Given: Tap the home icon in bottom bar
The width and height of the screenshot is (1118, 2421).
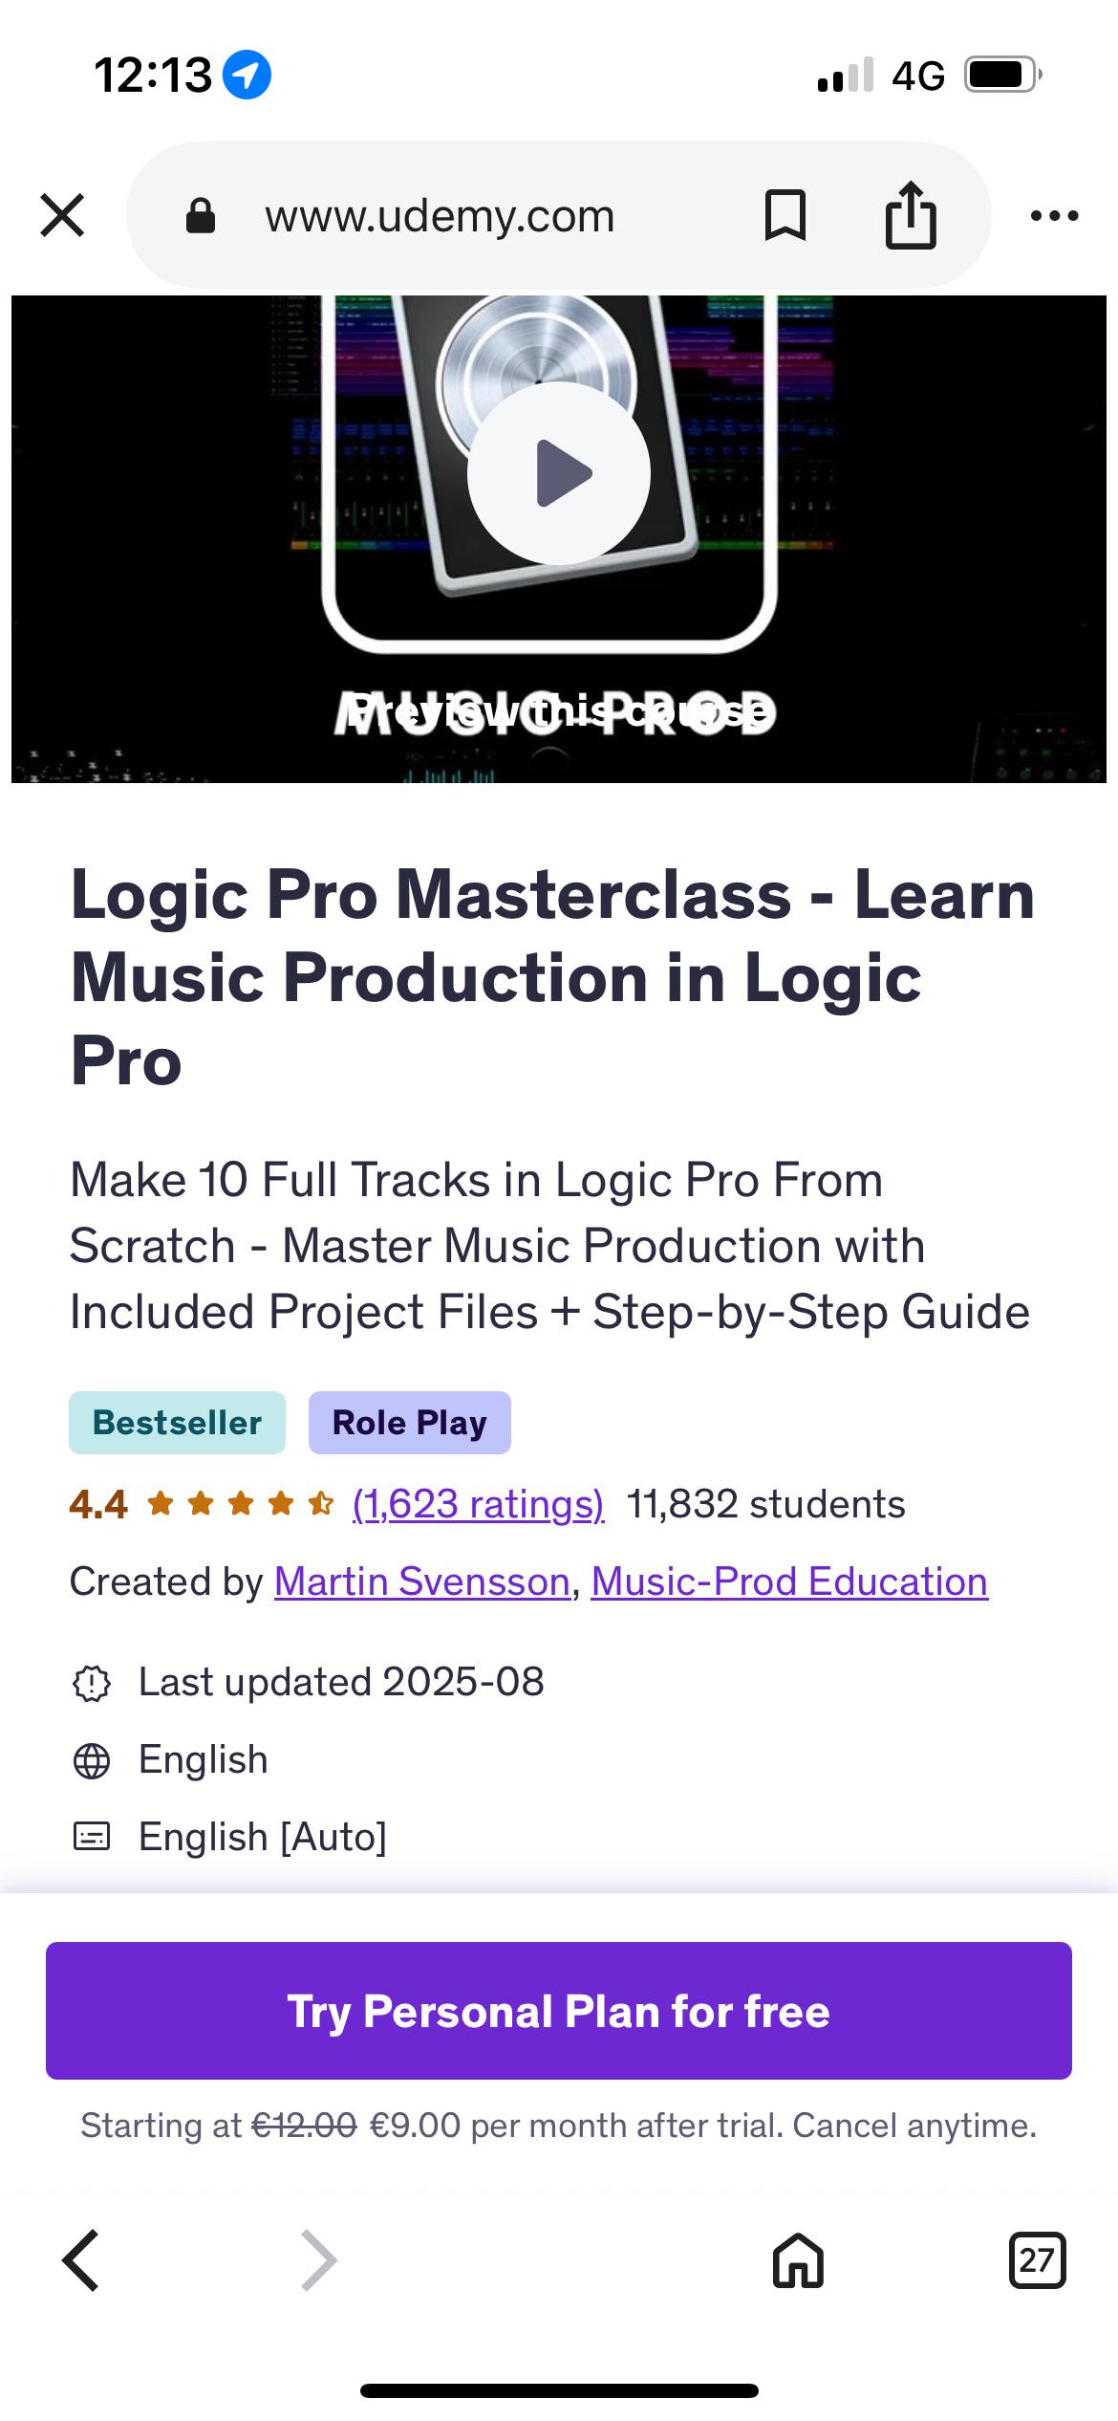Looking at the screenshot, I should [798, 2260].
